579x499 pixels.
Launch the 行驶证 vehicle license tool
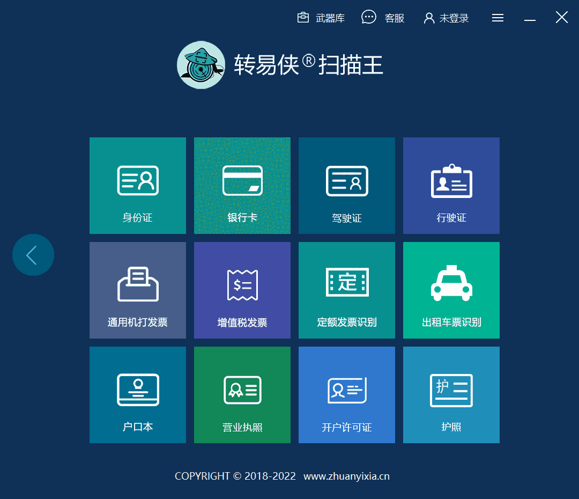coord(451,186)
